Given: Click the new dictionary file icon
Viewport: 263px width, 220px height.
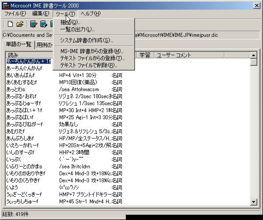Looking at the screenshot, I should point(10,24).
